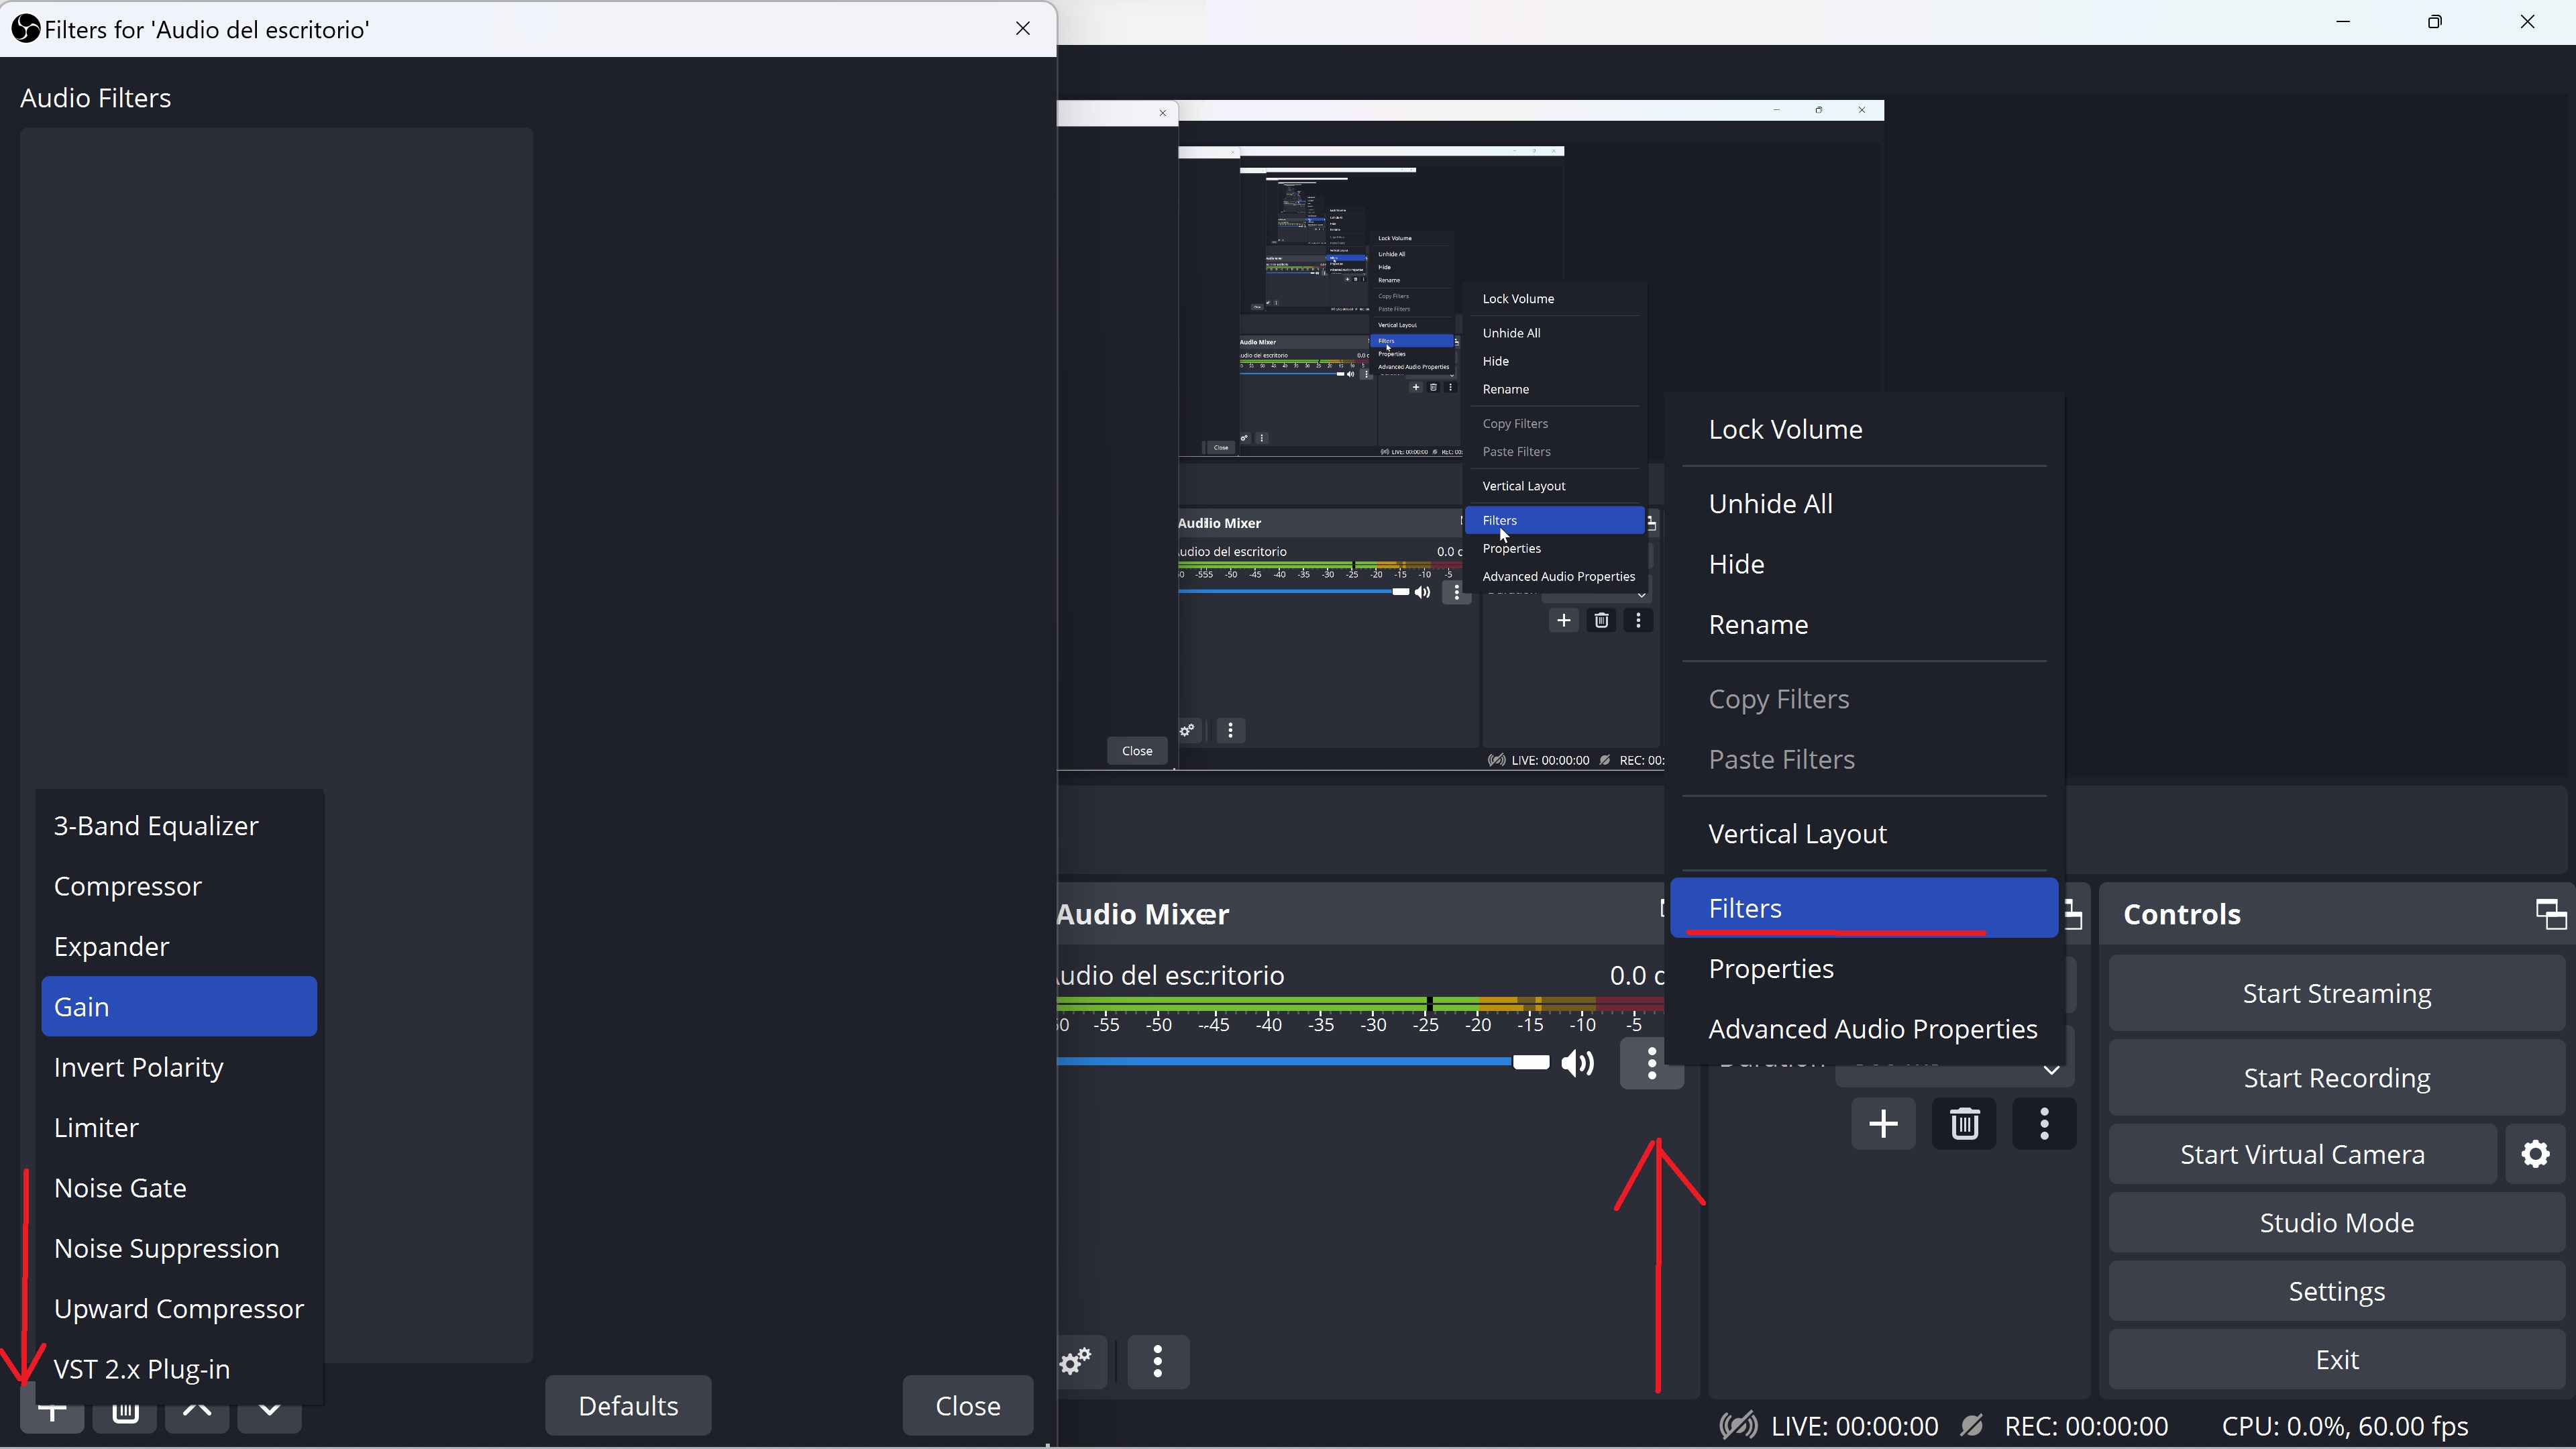
Task: Select Rename in the main context menu
Action: click(x=1864, y=624)
